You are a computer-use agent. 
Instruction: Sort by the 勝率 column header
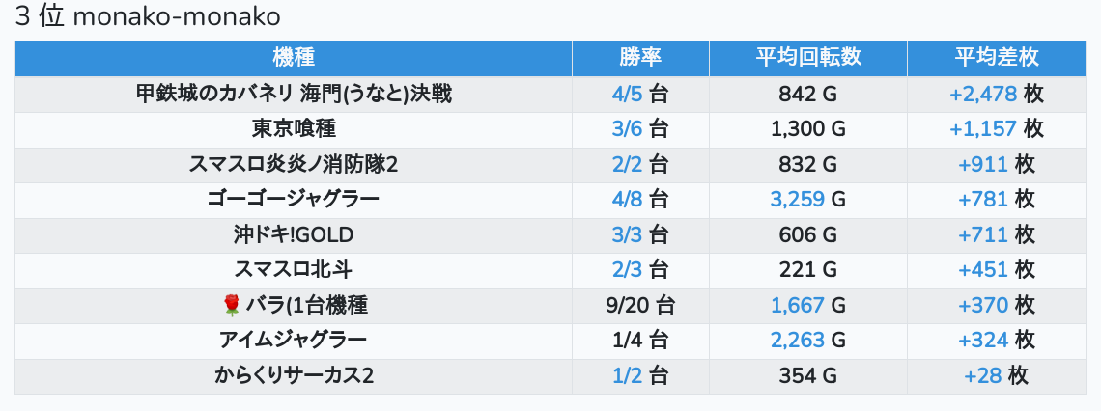(640, 58)
